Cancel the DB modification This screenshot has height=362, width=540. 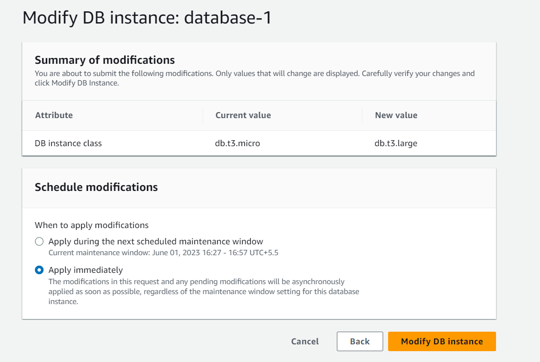click(305, 341)
